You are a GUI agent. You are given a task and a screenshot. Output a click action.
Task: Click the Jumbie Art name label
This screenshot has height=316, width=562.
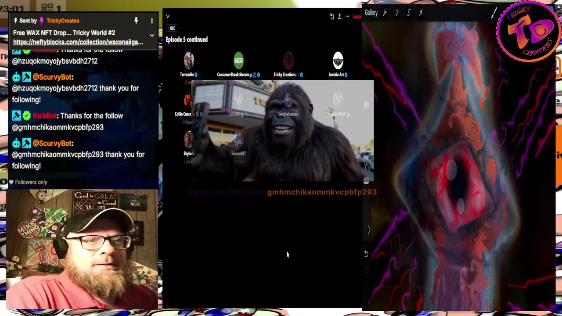(x=336, y=75)
